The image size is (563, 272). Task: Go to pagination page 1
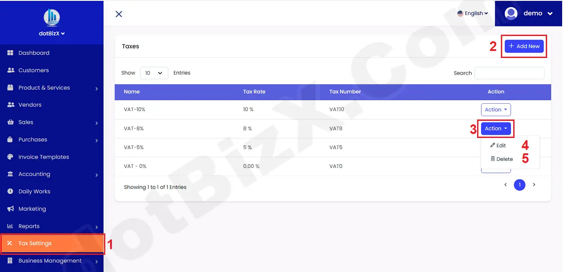click(519, 185)
